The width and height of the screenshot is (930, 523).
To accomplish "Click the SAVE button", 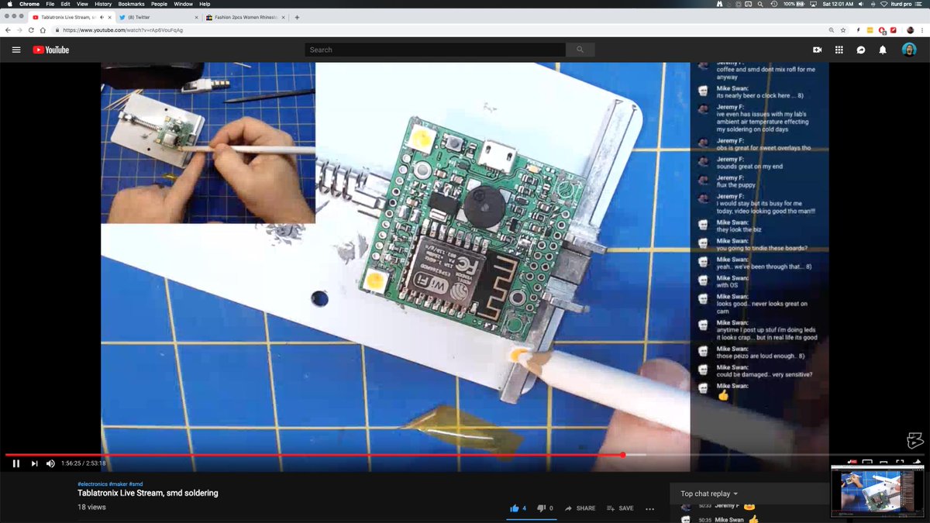I will (620, 508).
